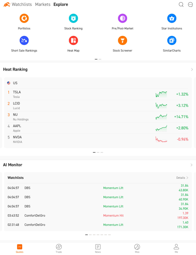This screenshot has height=255, width=196.
Task: Click the +14.71% change value
Action: pyautogui.click(x=181, y=117)
